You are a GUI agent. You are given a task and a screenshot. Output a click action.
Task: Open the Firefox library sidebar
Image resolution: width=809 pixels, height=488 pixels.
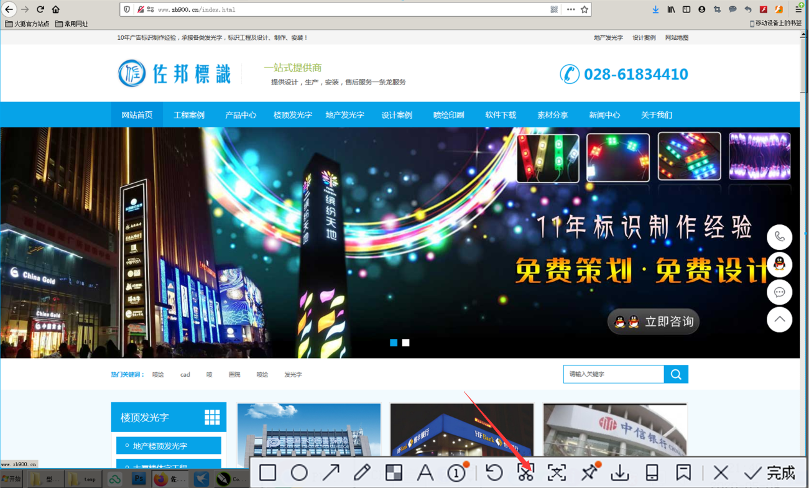coord(671,9)
